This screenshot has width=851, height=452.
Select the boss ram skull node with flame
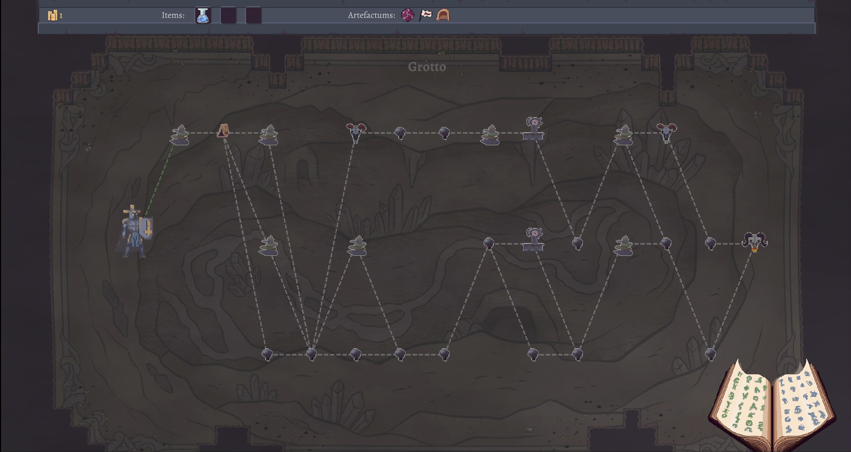755,242
